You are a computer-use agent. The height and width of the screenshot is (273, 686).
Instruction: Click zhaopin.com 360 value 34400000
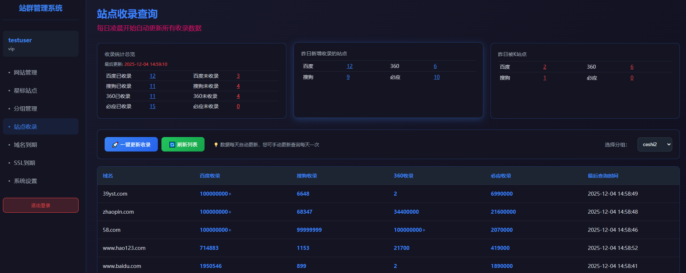point(406,212)
